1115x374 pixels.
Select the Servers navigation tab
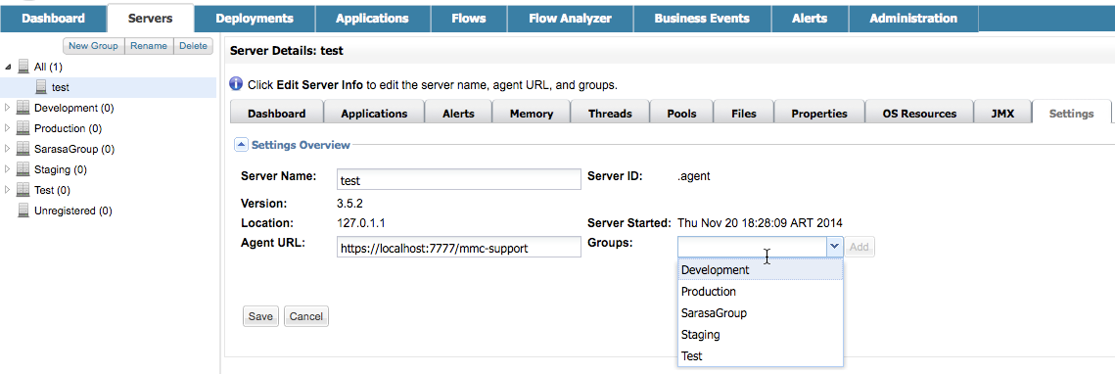point(150,19)
